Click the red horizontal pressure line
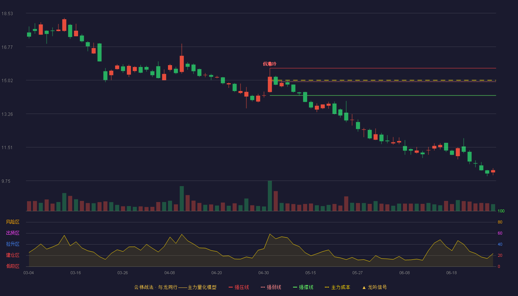This screenshot has width=518, height=296. pos(383,68)
